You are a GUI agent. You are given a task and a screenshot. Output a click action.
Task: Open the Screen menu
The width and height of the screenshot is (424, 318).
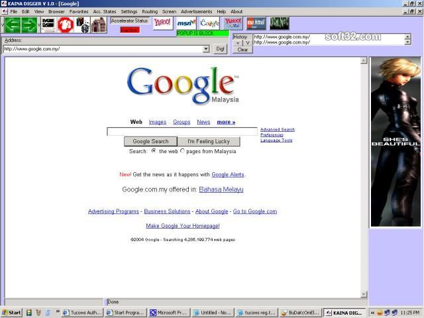[170, 12]
